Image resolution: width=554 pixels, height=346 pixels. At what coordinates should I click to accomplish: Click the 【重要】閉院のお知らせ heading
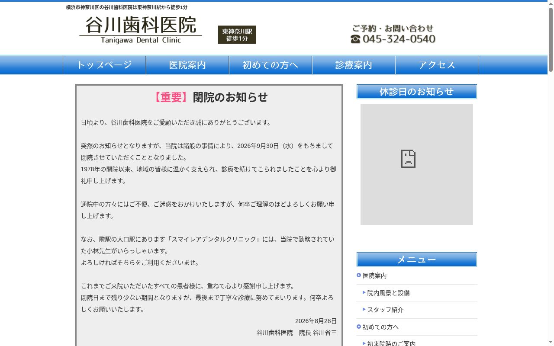tap(209, 97)
